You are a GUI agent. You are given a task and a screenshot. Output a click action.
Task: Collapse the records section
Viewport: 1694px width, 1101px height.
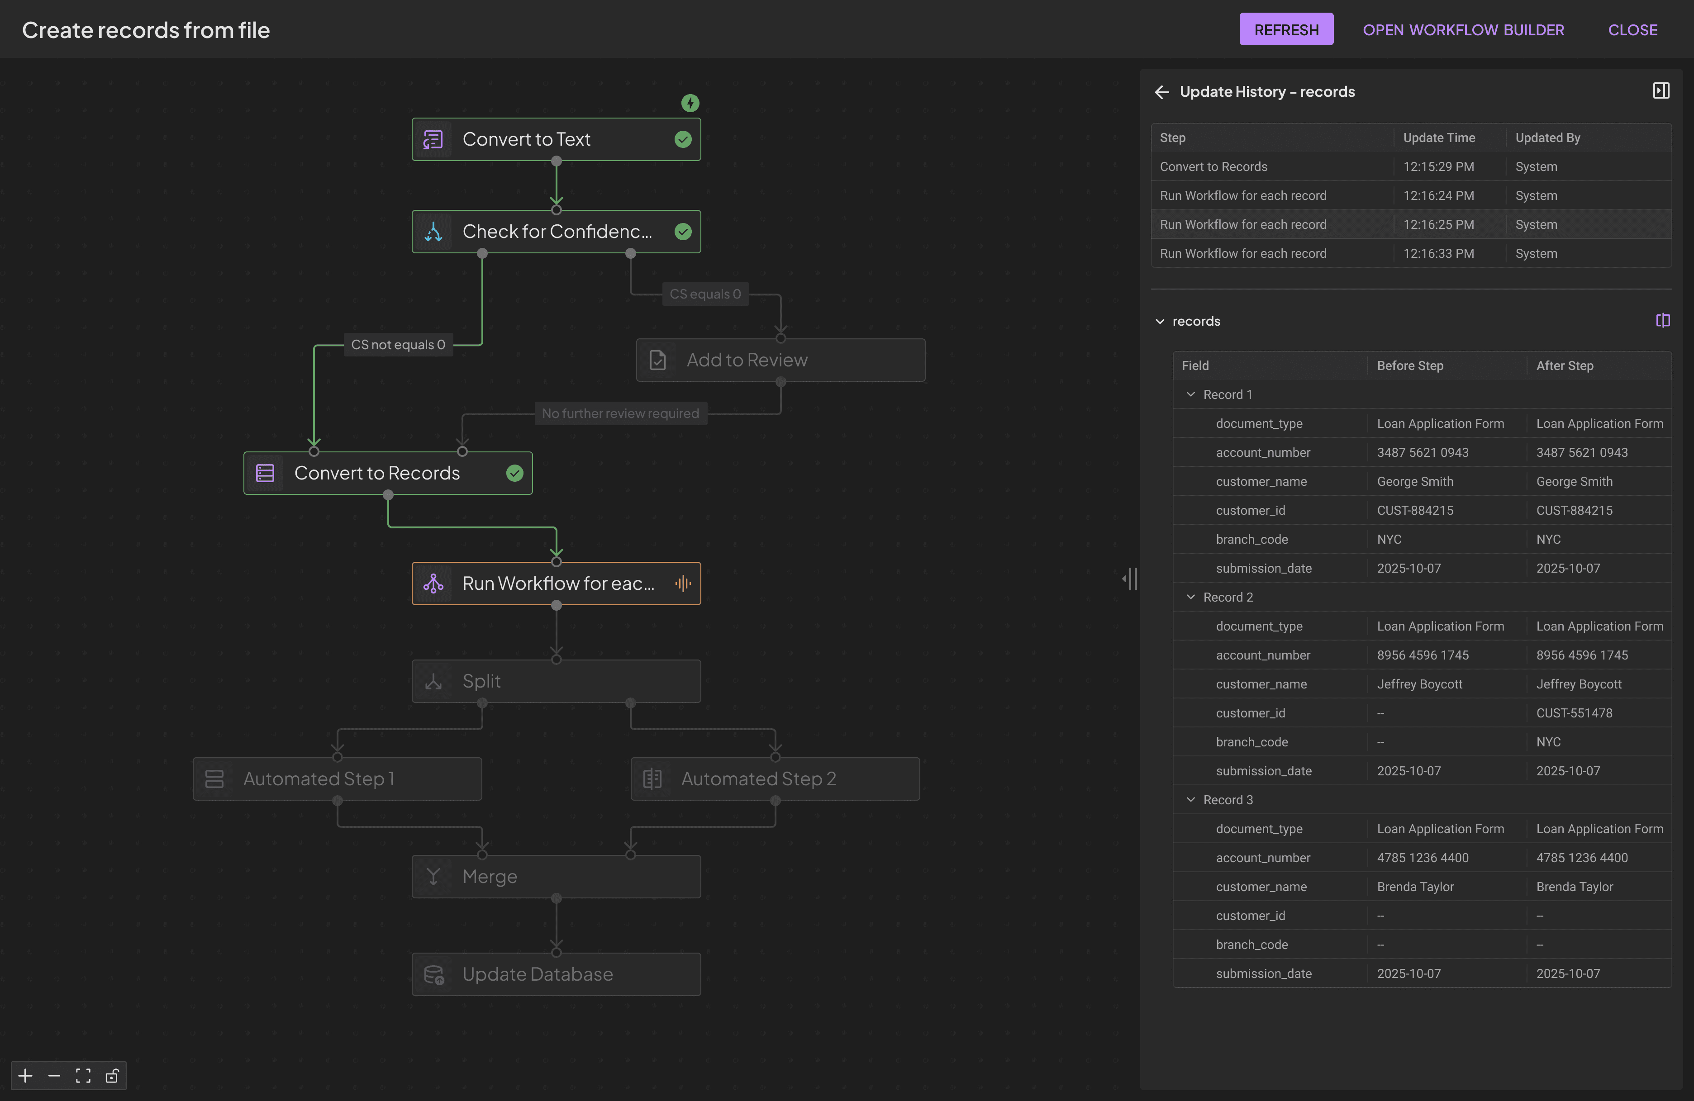1161,321
